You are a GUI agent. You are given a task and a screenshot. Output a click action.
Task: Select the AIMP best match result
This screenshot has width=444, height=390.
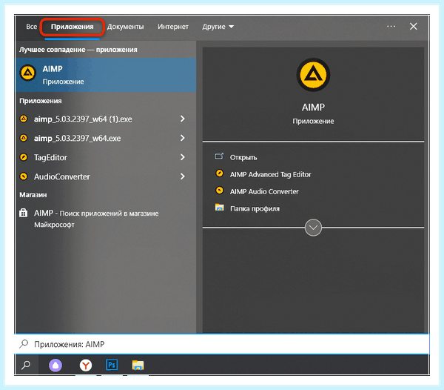106,75
